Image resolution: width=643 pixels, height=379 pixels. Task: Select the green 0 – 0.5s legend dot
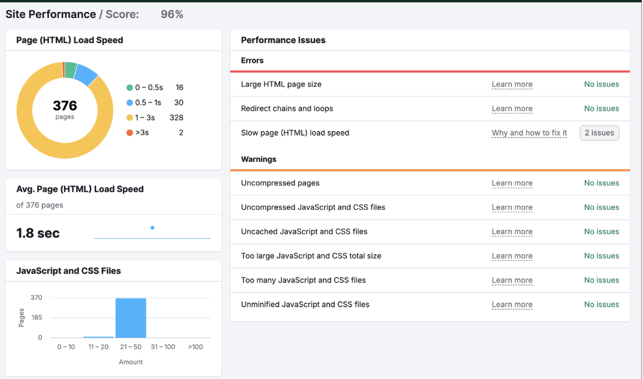coord(130,88)
